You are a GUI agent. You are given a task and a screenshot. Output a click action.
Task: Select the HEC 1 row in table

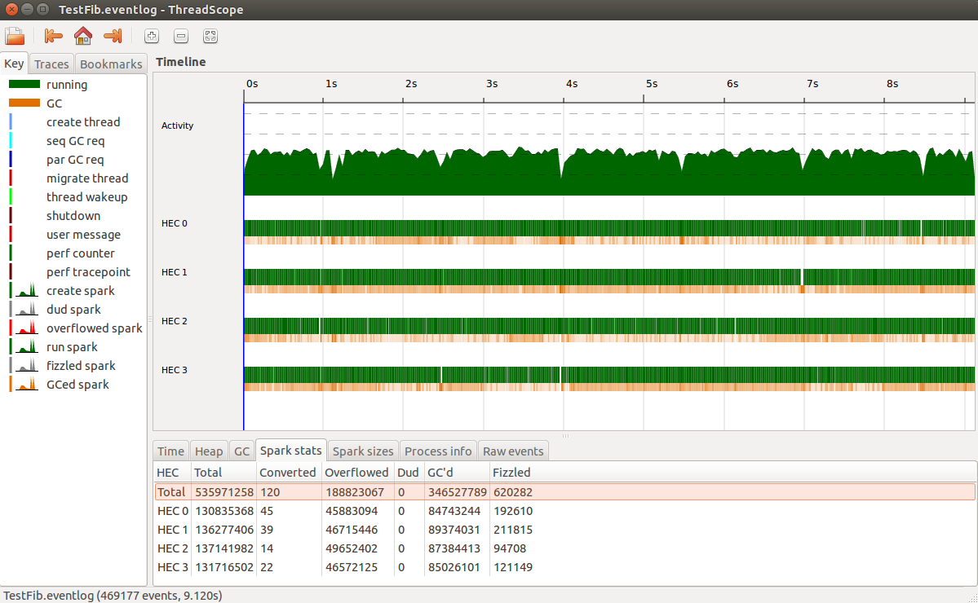pos(564,530)
